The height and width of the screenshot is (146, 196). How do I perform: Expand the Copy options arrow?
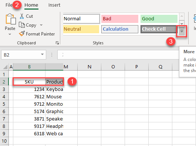click(41, 25)
